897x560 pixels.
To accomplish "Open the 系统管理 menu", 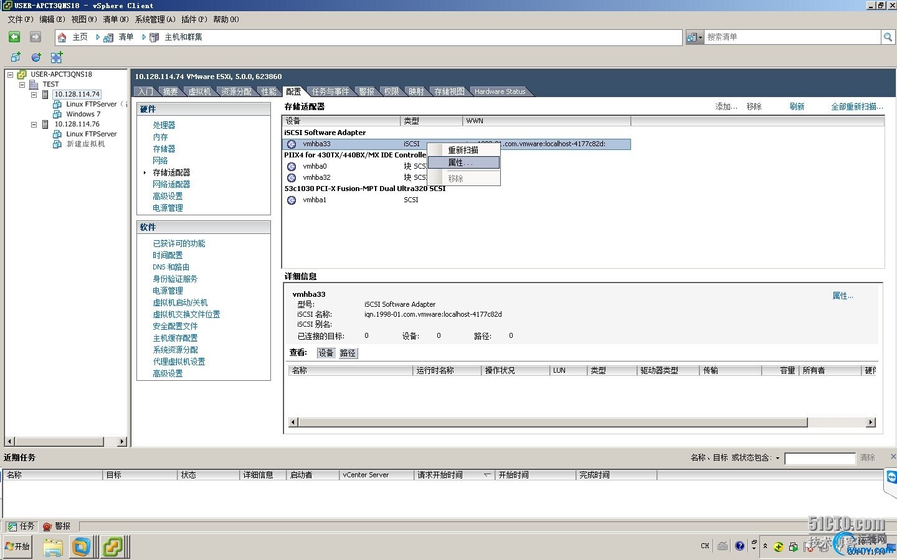I will [x=155, y=19].
